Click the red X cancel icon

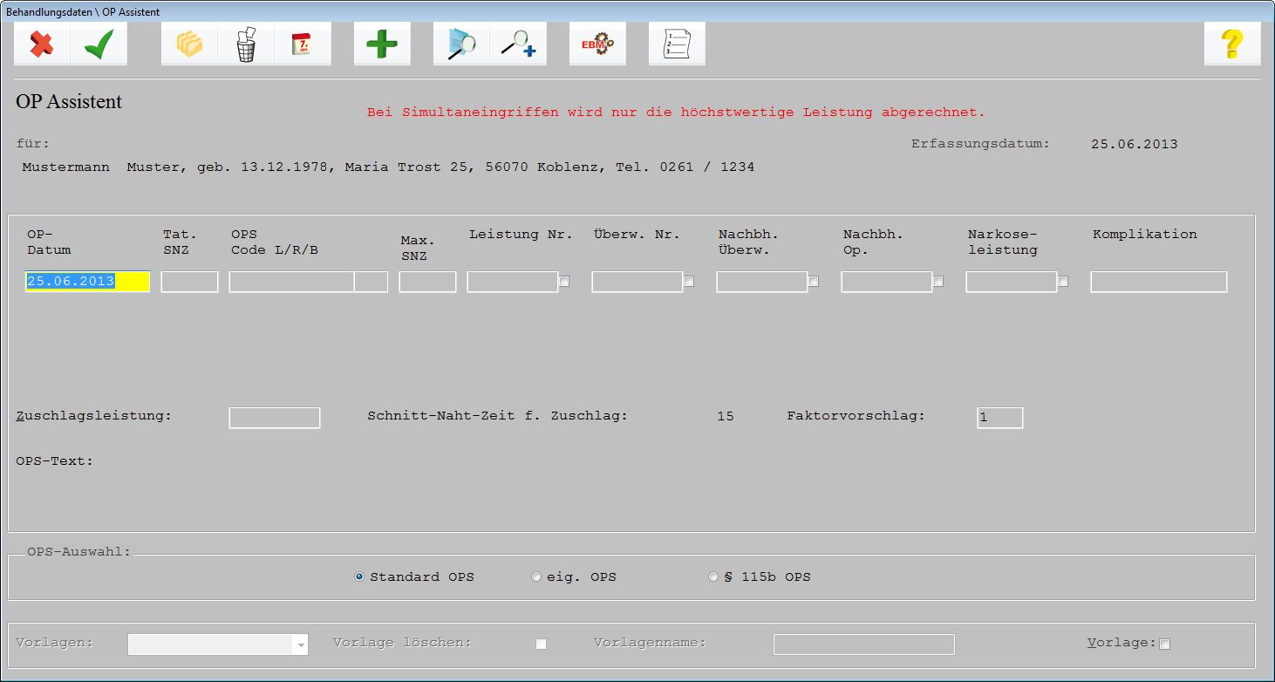click(x=42, y=44)
